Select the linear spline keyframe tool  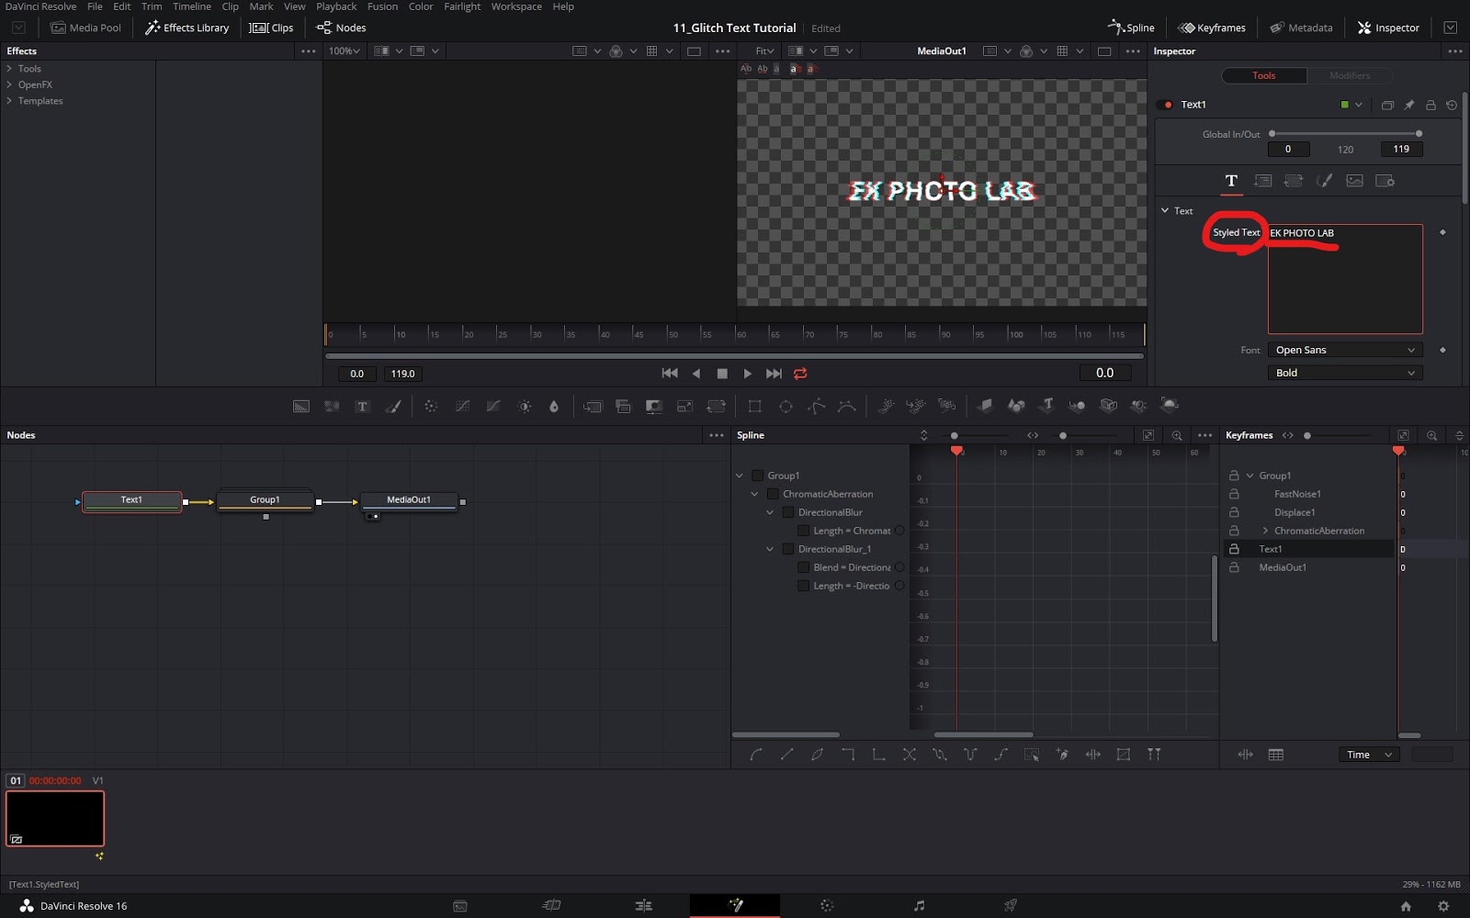[786, 755]
